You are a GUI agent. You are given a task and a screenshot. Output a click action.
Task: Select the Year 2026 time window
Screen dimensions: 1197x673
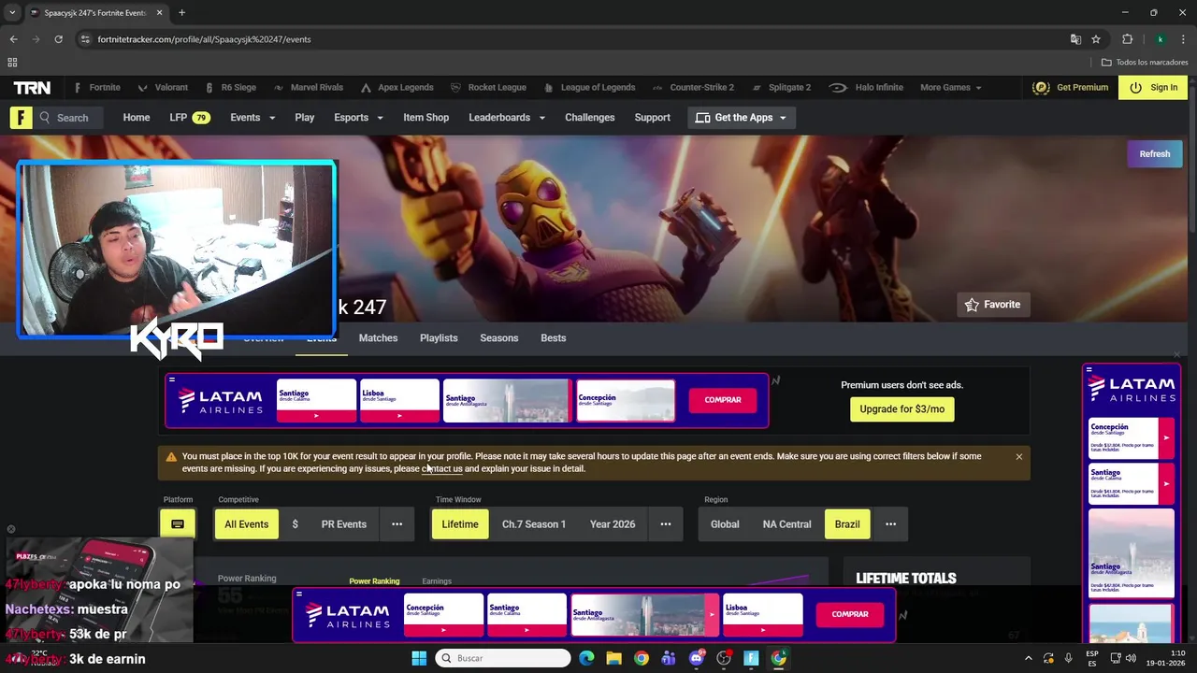[x=613, y=524]
